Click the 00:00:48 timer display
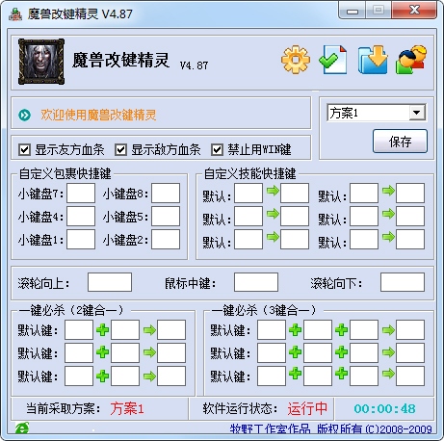 [x=384, y=409]
